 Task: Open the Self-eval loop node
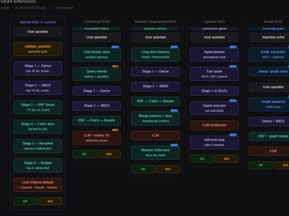coord(214,142)
